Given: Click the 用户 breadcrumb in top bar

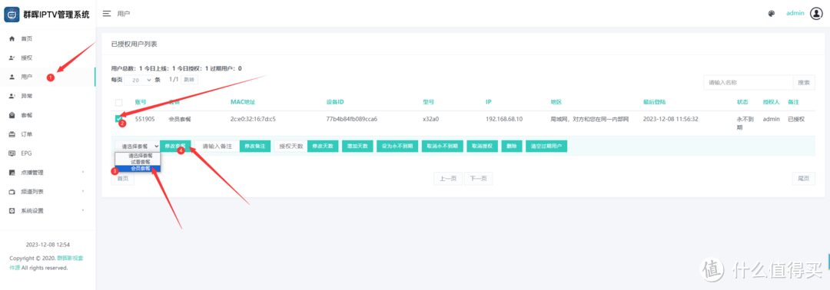Looking at the screenshot, I should click(123, 13).
